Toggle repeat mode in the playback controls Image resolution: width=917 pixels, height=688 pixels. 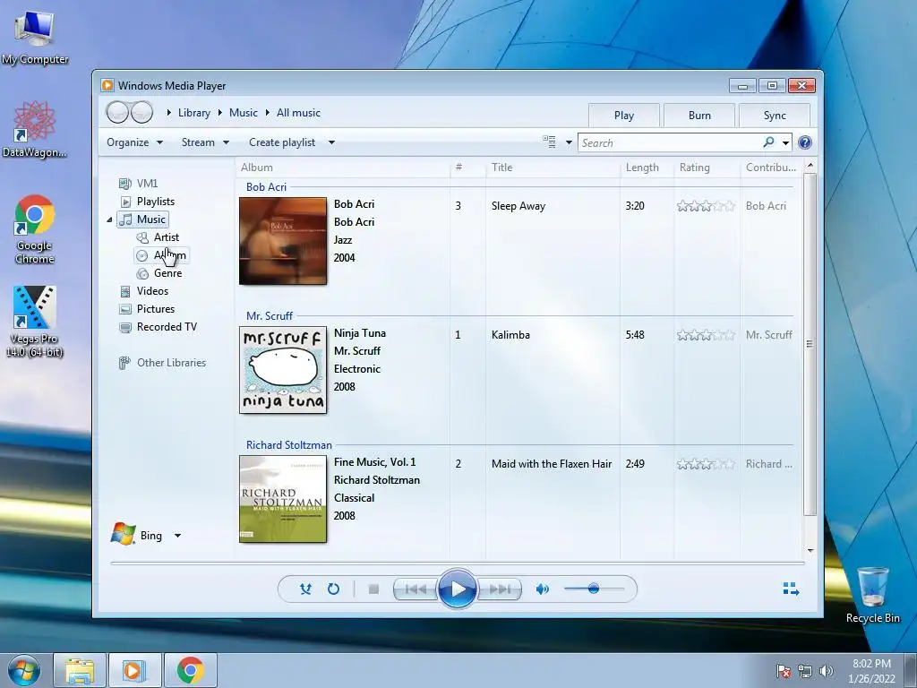(333, 589)
